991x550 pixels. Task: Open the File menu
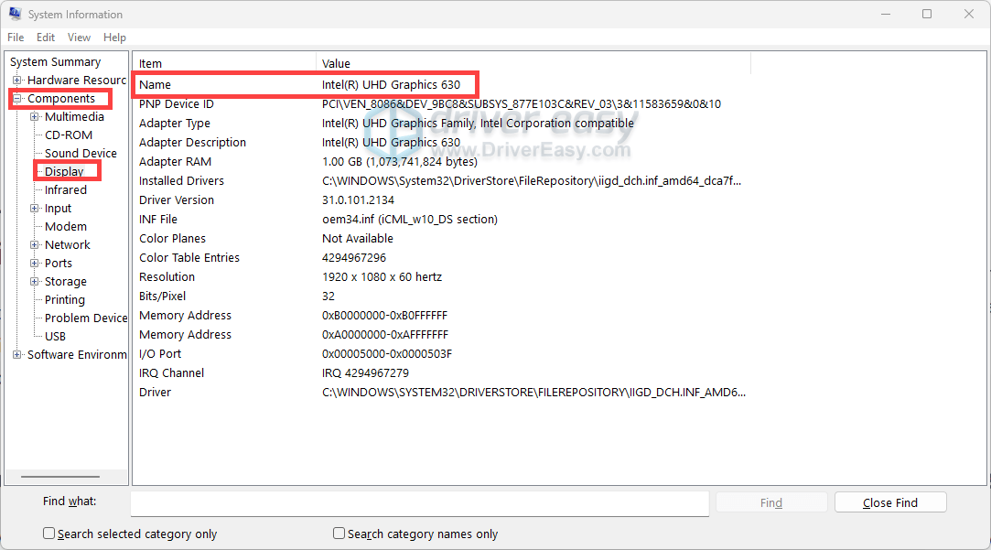tap(16, 38)
